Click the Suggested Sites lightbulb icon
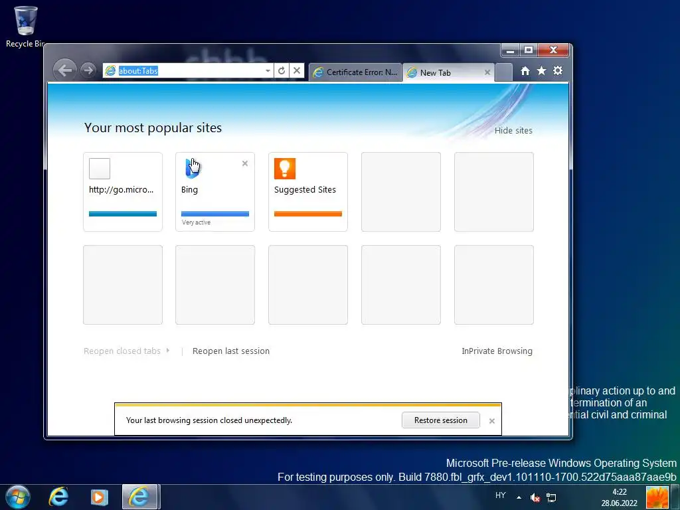 [285, 169]
